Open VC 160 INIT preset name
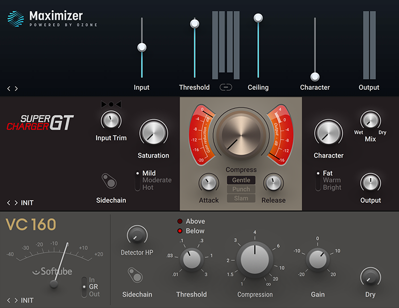The width and height of the screenshot is (399, 308). click(x=27, y=300)
